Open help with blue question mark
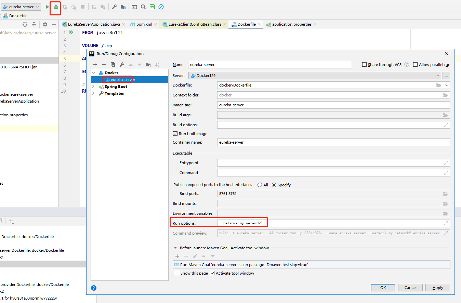The height and width of the screenshot is (303, 461). click(x=94, y=288)
